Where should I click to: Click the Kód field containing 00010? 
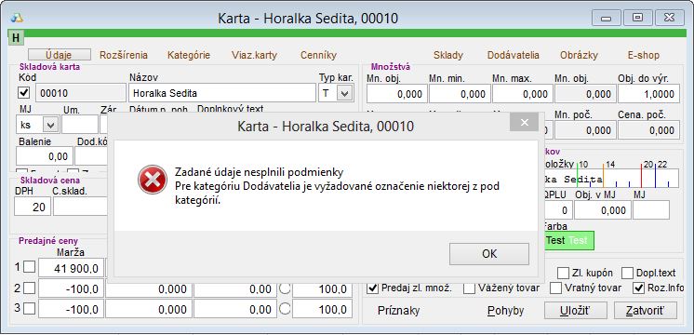coord(81,93)
